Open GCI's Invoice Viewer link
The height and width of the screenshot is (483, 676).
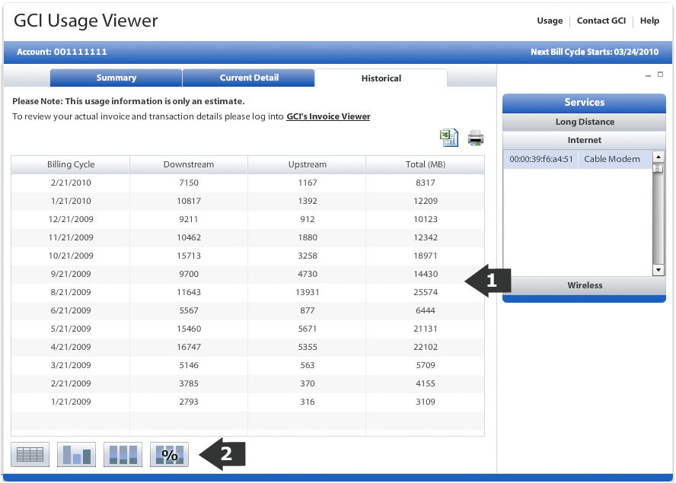[329, 116]
